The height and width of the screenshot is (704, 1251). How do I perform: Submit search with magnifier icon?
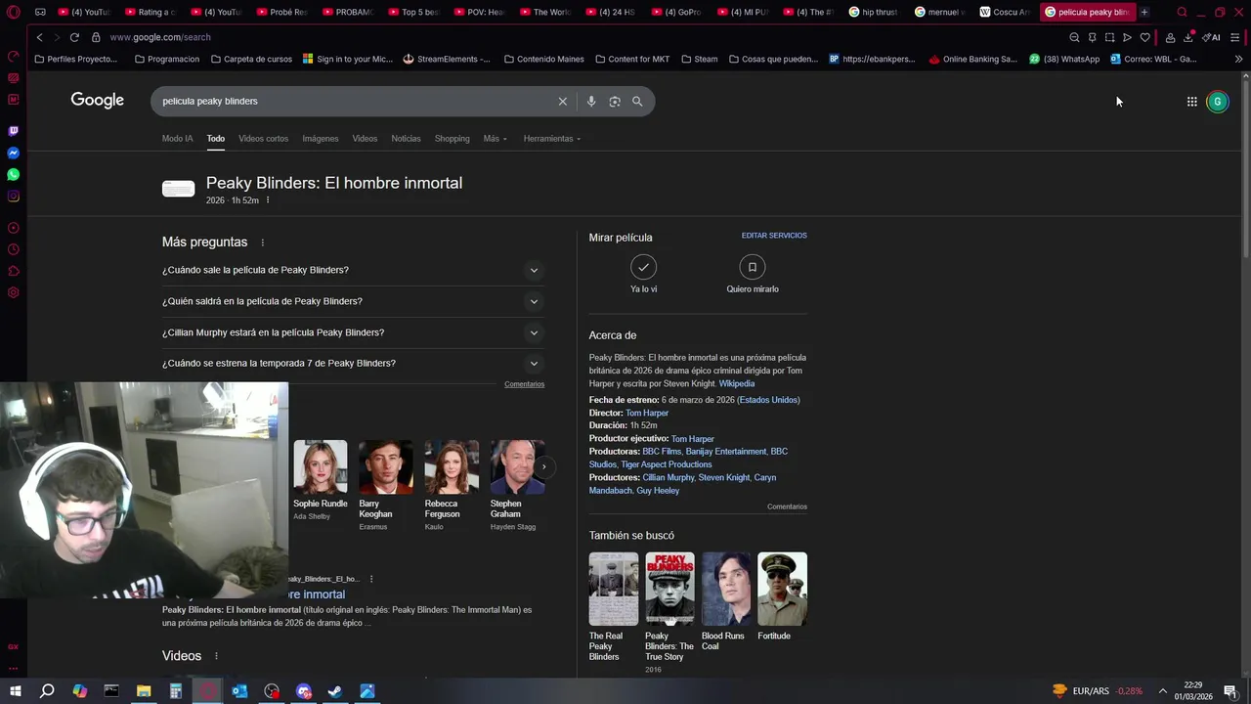tap(637, 101)
